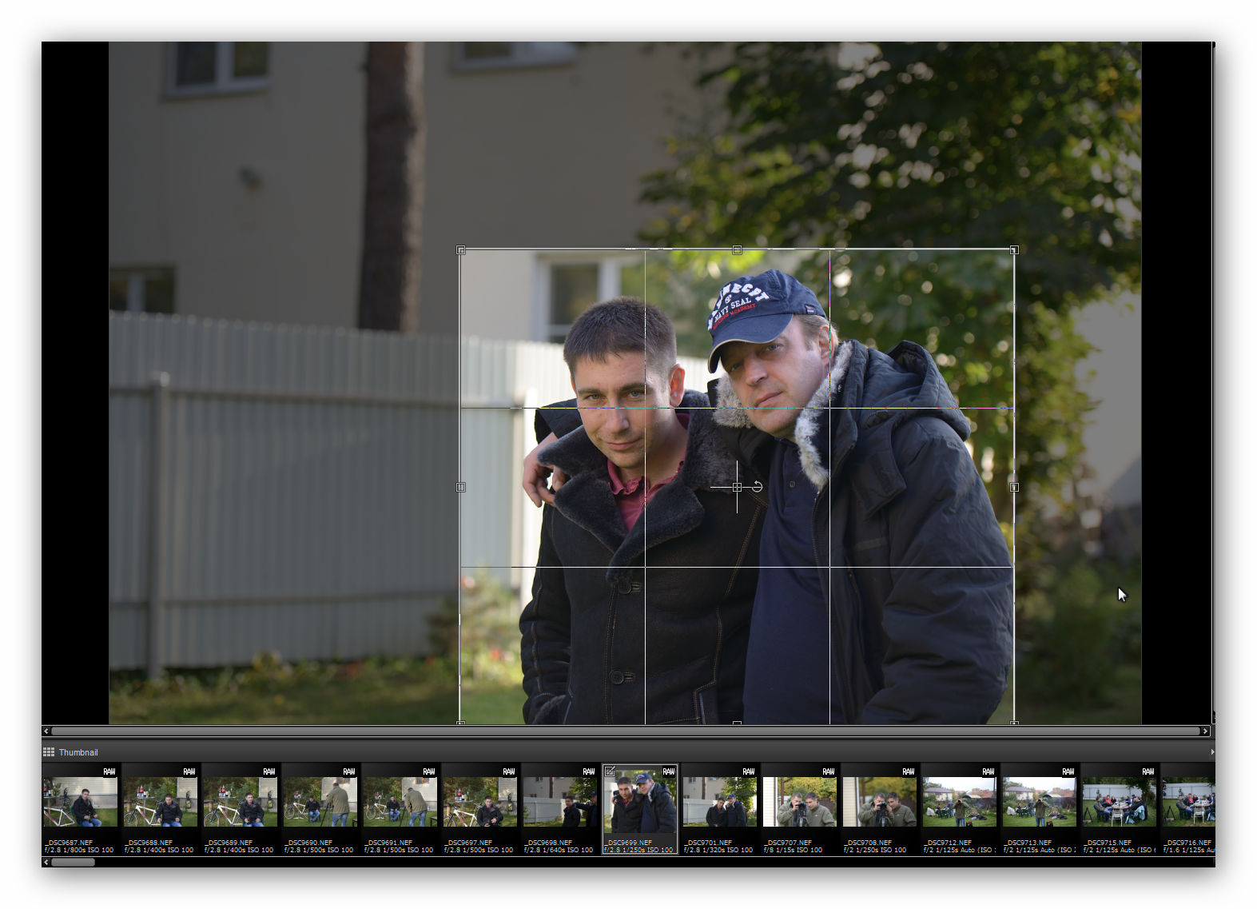Select the _DSC9687.NEF thumbnail
1257x909 pixels.
tap(80, 803)
